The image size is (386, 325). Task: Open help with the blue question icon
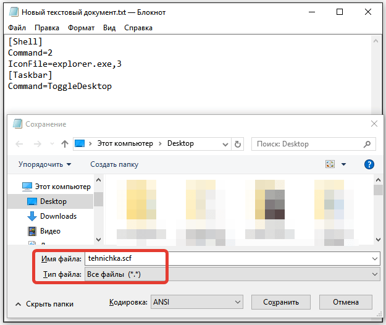pyautogui.click(x=369, y=164)
